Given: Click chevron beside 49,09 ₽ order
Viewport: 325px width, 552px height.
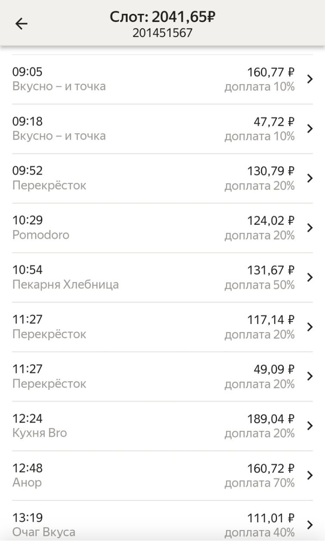Looking at the screenshot, I should click(x=309, y=376).
